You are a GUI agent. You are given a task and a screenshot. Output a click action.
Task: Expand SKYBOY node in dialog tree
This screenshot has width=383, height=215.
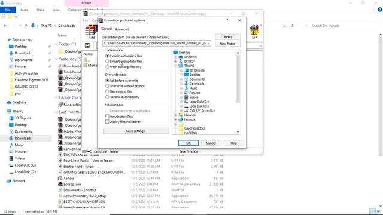coord(175,62)
